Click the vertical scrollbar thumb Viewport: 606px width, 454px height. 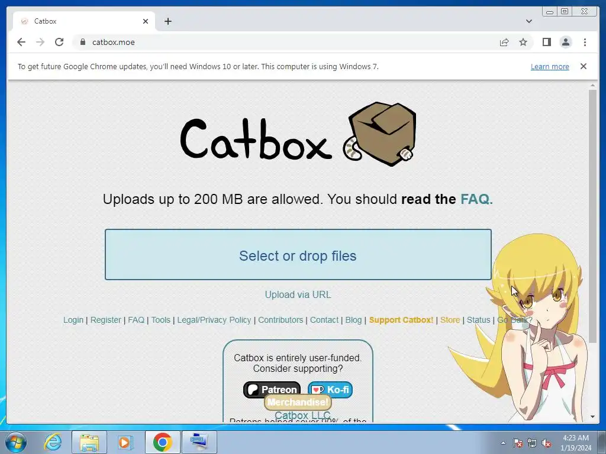pos(592,216)
